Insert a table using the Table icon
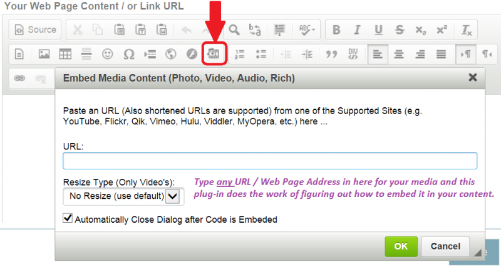The width and height of the screenshot is (501, 266). pyautogui.click(x=65, y=54)
